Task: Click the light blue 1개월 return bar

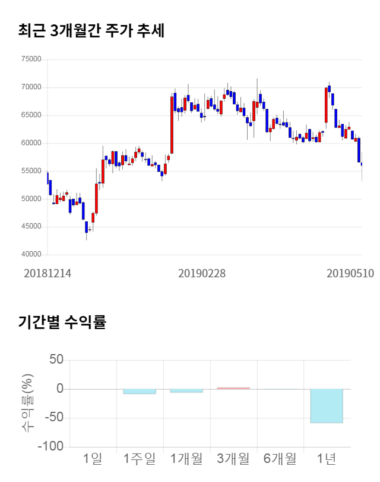Action: [186, 391]
